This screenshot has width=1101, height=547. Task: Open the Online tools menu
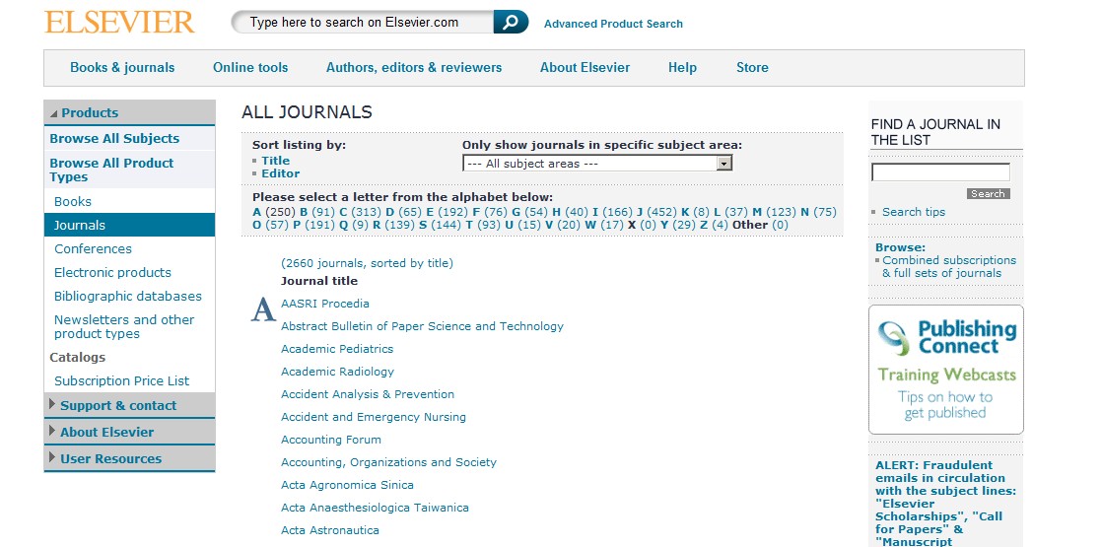tap(250, 67)
